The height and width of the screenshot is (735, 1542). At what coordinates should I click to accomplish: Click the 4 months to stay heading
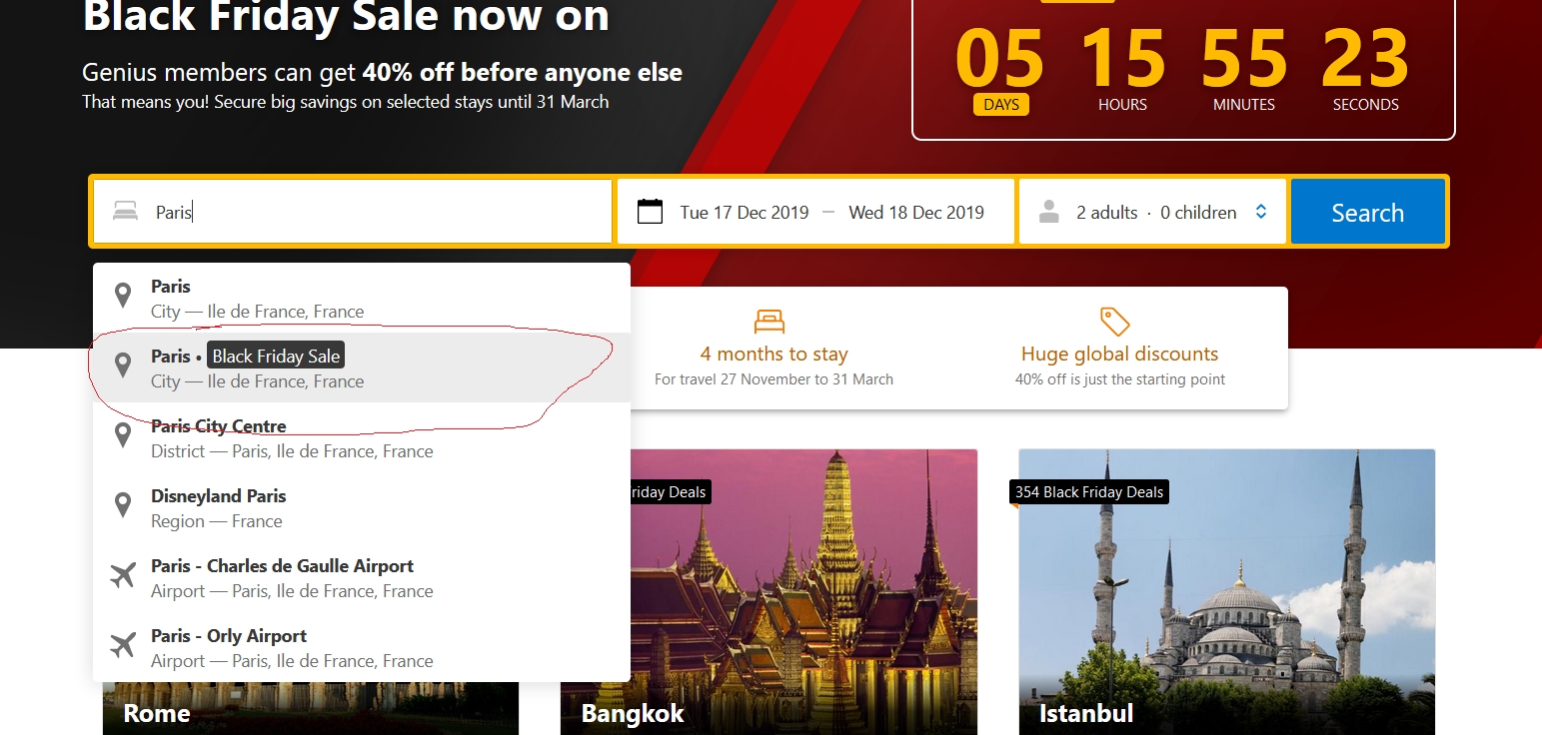773,354
